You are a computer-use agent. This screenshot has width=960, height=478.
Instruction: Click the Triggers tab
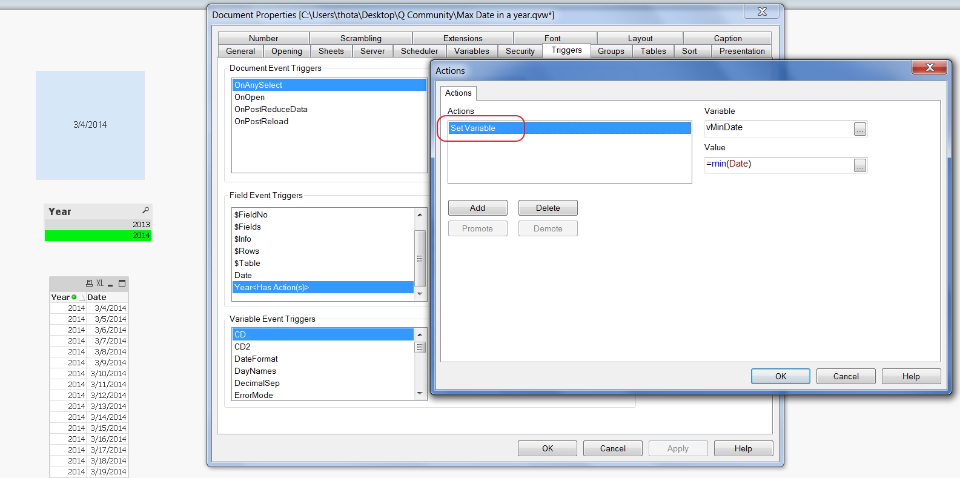click(x=567, y=50)
